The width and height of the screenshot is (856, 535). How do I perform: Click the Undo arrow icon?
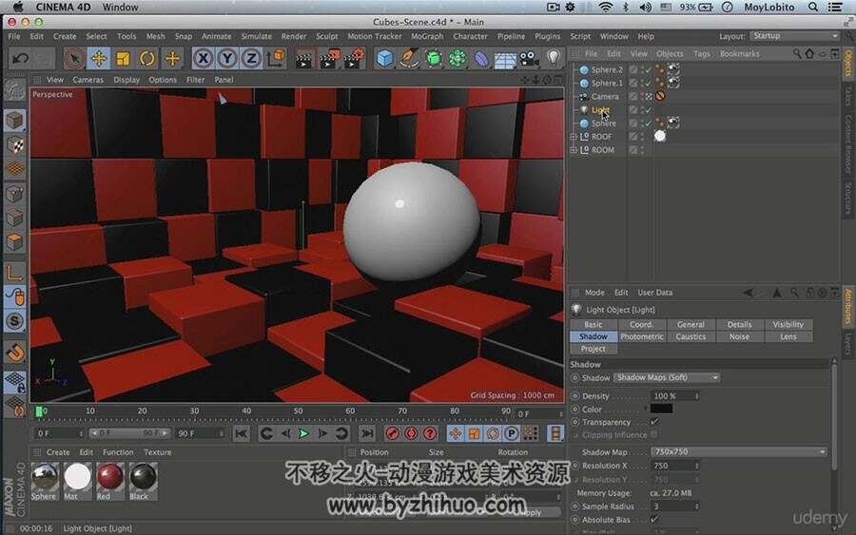20,58
